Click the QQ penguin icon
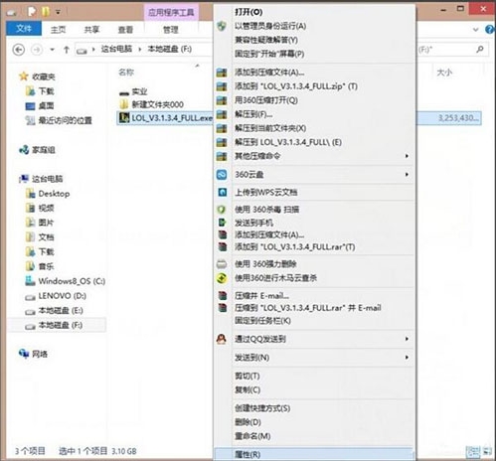Screen dimensions: 496x461 pyautogui.click(x=222, y=339)
